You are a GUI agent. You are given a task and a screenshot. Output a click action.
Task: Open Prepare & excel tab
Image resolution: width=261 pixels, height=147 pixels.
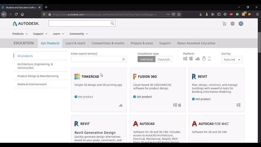pyautogui.click(x=142, y=43)
